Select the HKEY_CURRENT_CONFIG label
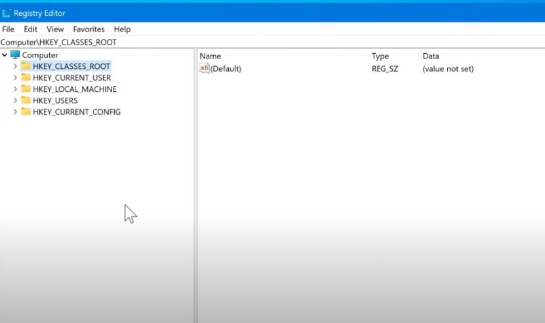 coord(77,112)
